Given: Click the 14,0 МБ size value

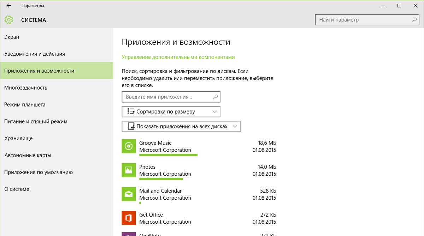Looking at the screenshot, I should tap(267, 167).
